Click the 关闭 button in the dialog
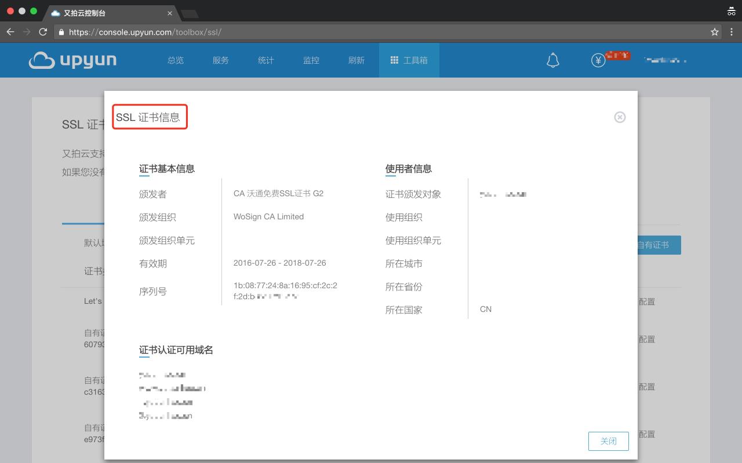The height and width of the screenshot is (463, 742). pyautogui.click(x=608, y=441)
